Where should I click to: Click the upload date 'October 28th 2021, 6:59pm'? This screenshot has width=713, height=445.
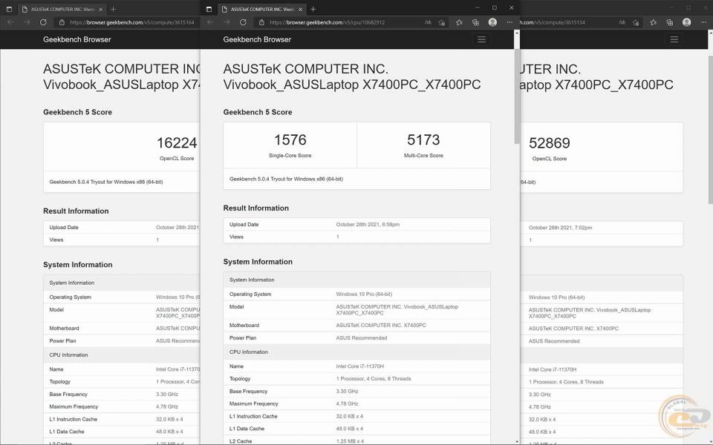pyautogui.click(x=368, y=224)
